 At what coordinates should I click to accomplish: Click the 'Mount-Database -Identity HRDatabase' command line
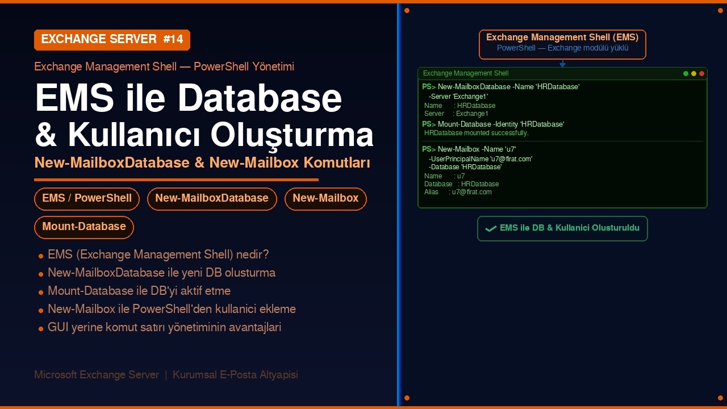pyautogui.click(x=493, y=124)
